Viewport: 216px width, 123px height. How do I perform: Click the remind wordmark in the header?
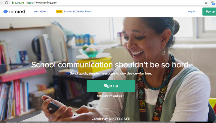[17, 11]
